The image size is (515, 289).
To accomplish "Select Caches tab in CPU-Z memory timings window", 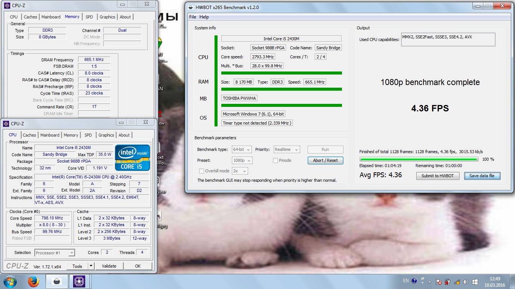I will click(x=31, y=17).
